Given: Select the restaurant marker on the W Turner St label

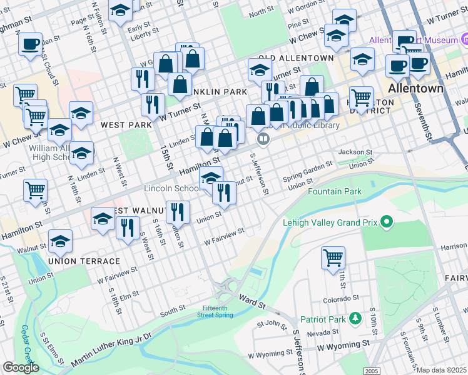Looking at the screenshot, I should pyautogui.click(x=153, y=105).
